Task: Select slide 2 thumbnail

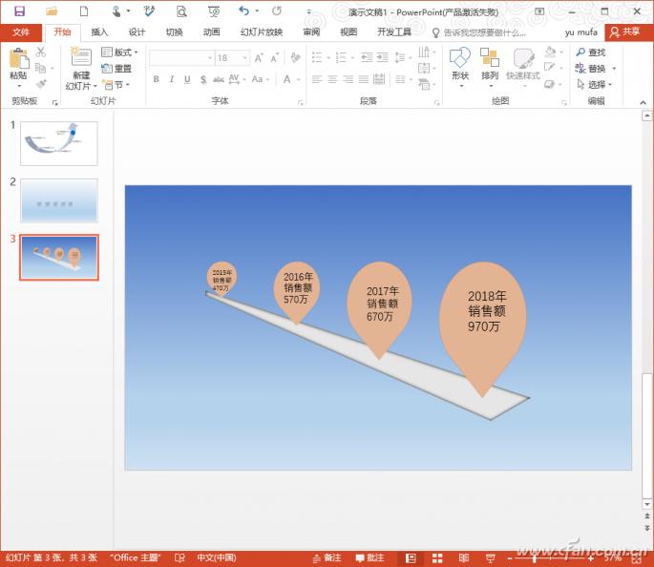Action: pos(59,201)
